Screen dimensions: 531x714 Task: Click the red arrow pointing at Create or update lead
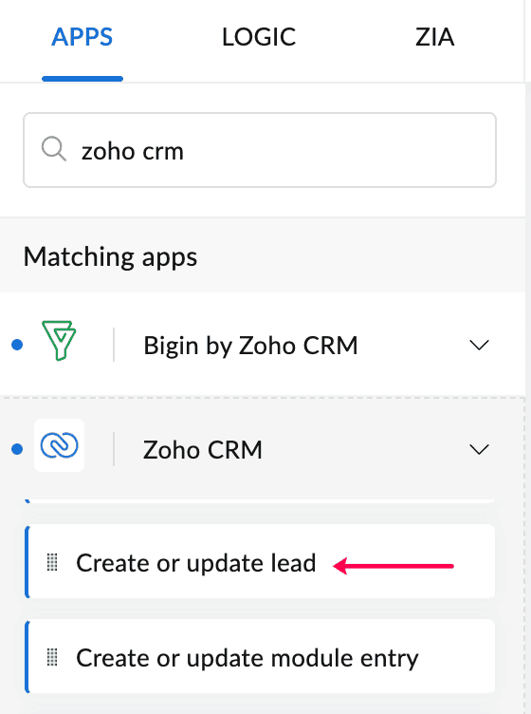394,566
